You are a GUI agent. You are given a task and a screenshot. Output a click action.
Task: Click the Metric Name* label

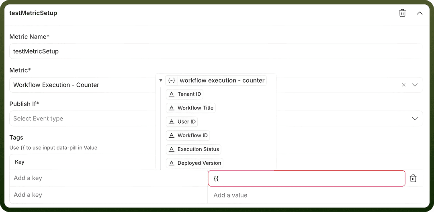pyautogui.click(x=29, y=37)
